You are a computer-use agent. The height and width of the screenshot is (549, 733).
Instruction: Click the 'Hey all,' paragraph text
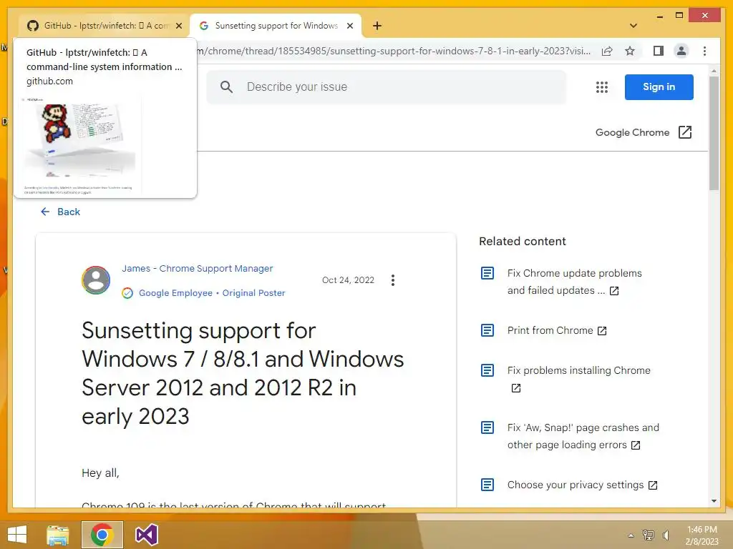(100, 473)
